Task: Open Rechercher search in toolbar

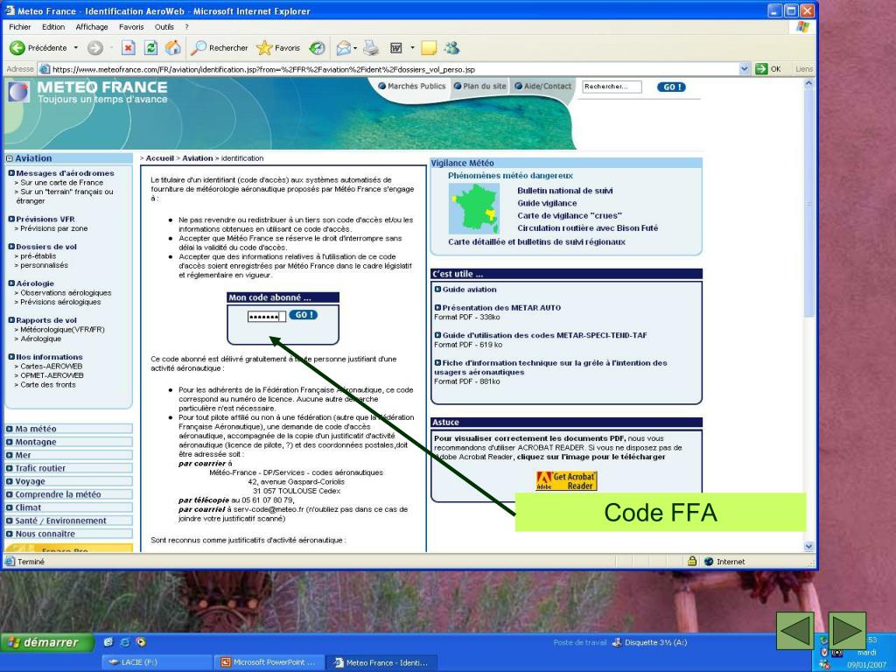Action: pos(220,48)
